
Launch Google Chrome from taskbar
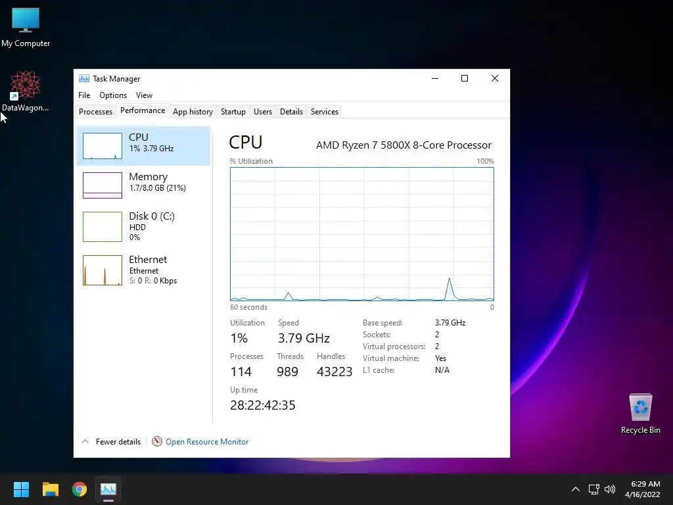[80, 489]
